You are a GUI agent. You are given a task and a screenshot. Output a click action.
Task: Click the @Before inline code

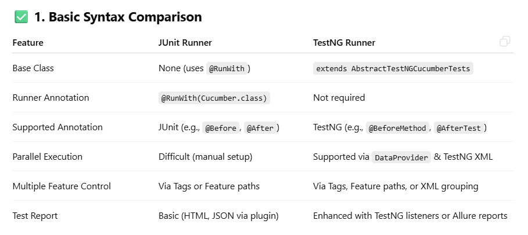[x=221, y=128]
